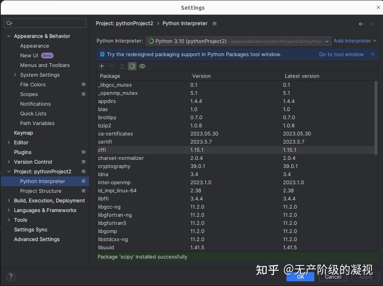This screenshot has height=286, width=383.
Task: Click the icon beside Python Interpreter breadcrumb
Action: 214,24
